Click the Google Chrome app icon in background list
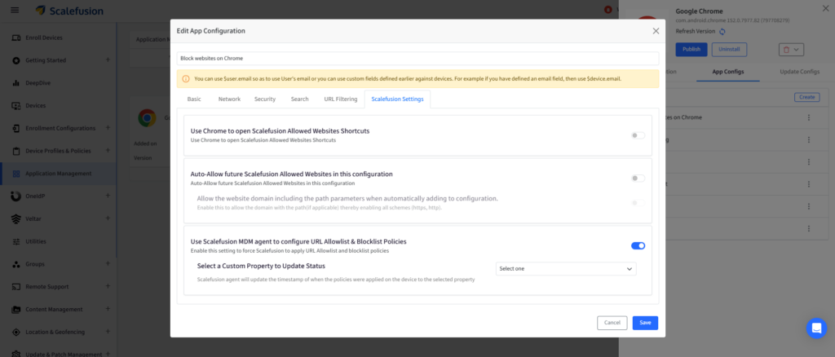Screen dimensions: 835x357 [x=147, y=117]
